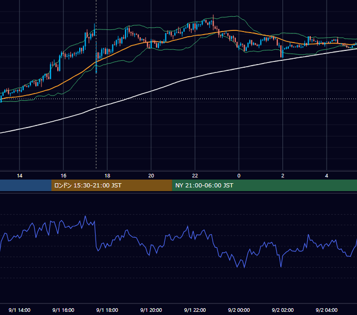
Task: Click the 20 hour label on price chart axis
Action: tap(151, 176)
